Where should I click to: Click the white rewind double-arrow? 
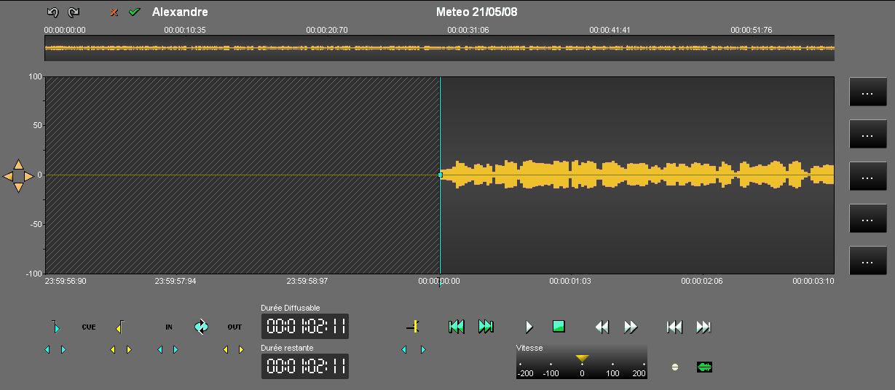click(x=602, y=327)
